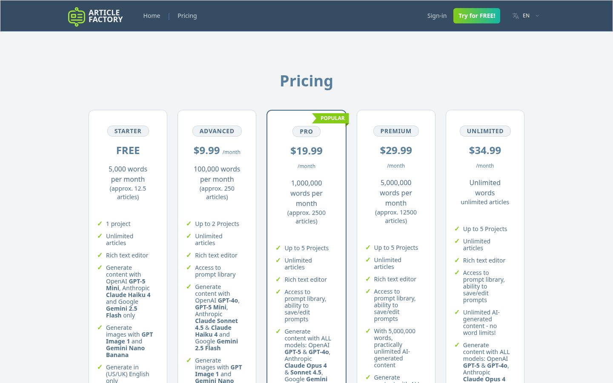The width and height of the screenshot is (613, 383).
Task: Click Unlimited plan 'Up to 5 Projects' checkmark
Action: coord(457,229)
